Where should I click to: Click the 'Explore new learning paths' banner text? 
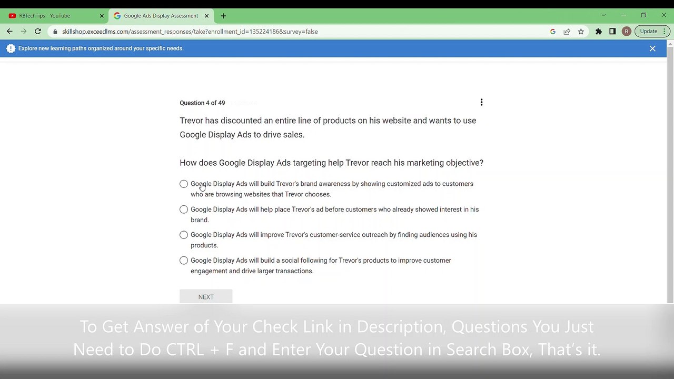(101, 48)
